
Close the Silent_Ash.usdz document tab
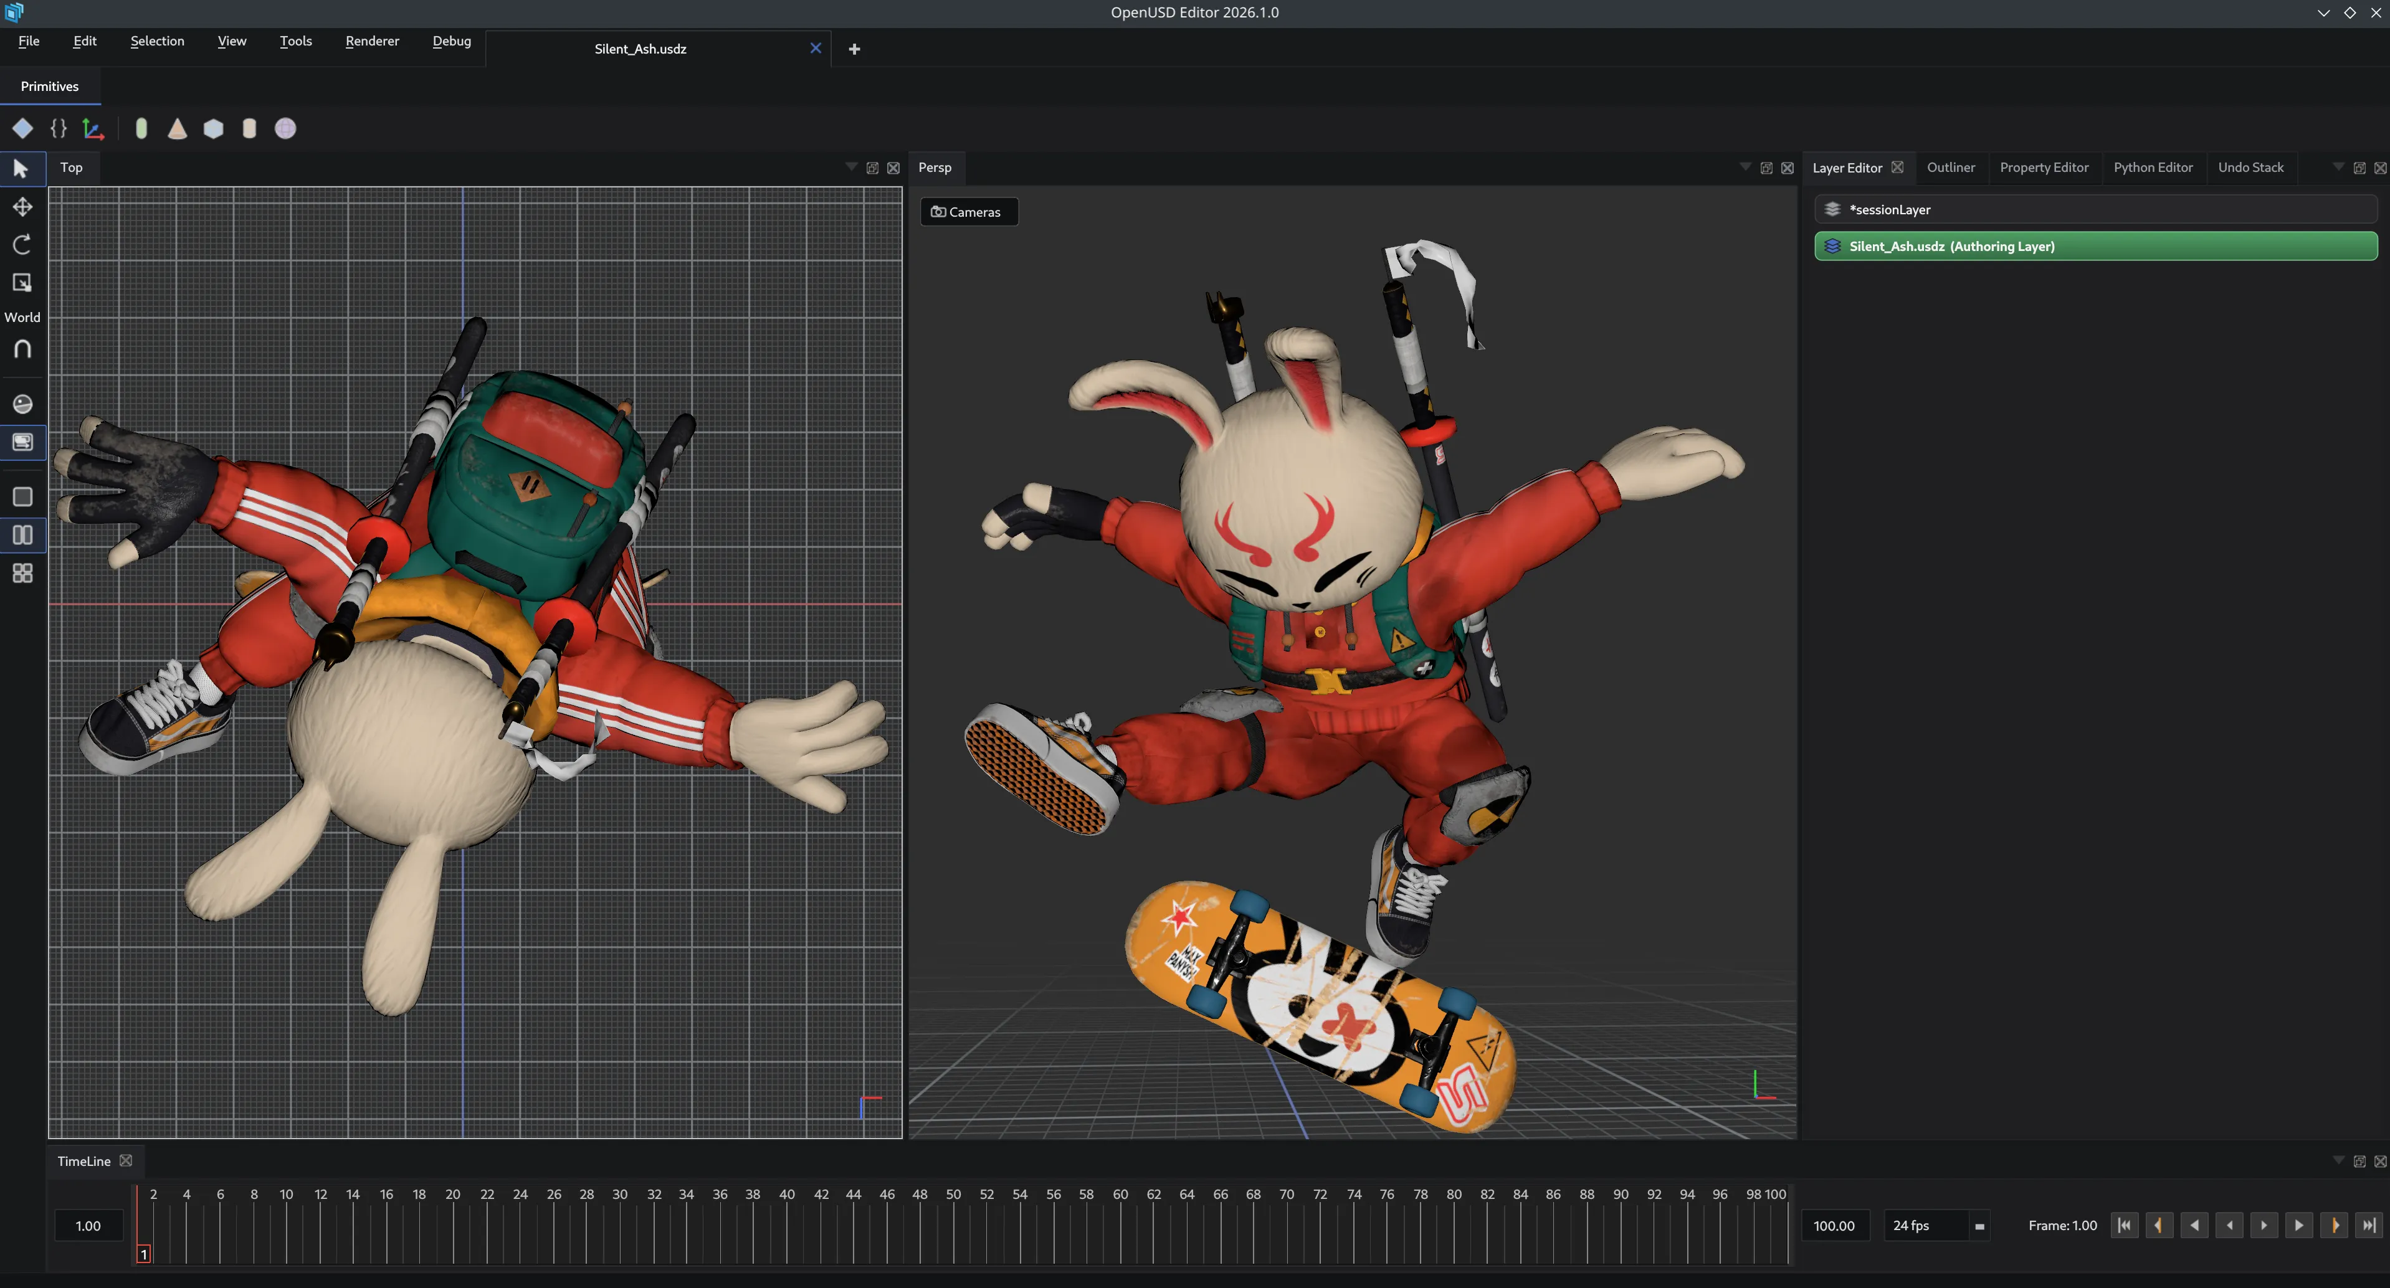[x=816, y=48]
